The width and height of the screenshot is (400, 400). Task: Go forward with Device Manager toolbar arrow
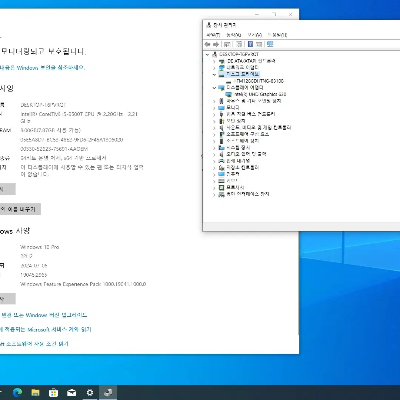pyautogui.click(x=216, y=44)
